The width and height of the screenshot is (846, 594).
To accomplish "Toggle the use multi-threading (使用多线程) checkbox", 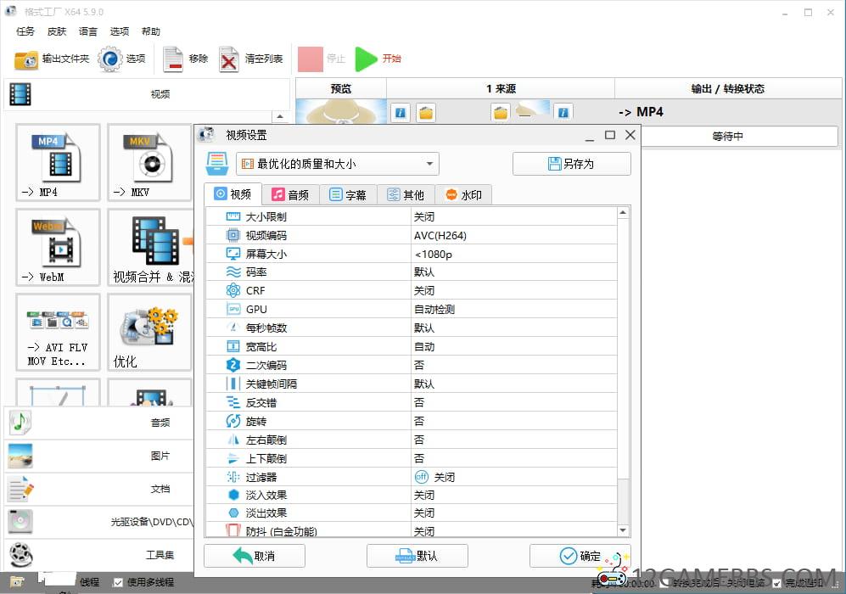I will (x=119, y=582).
